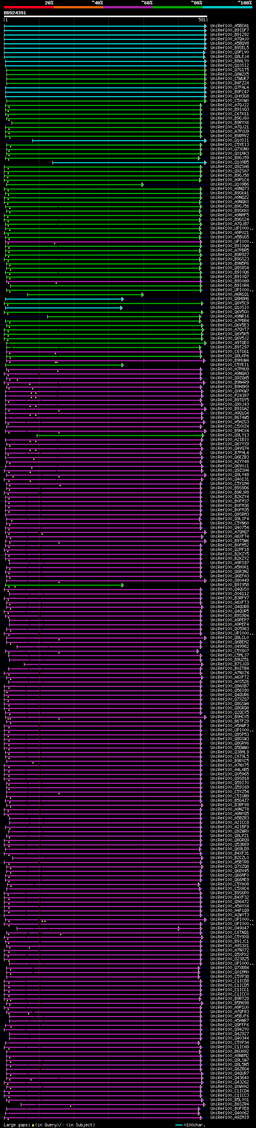Click hit label UniRef100_B8ALY0
Screen dimensions: 256x1128
coord(230,61)
